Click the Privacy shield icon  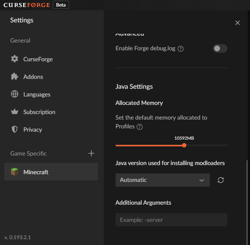coord(15,129)
